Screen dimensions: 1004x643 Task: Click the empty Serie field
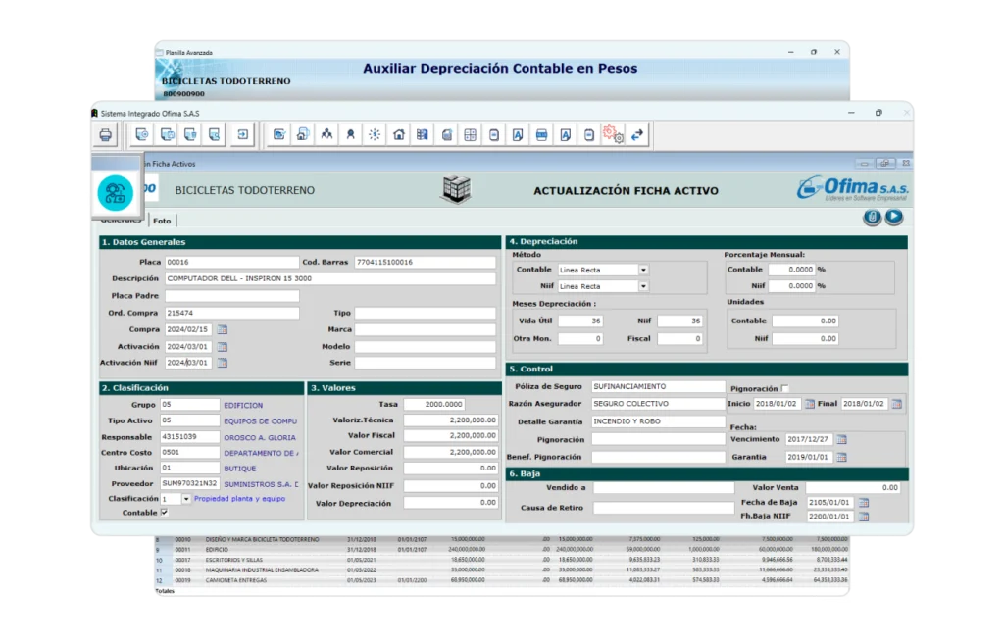tap(426, 363)
